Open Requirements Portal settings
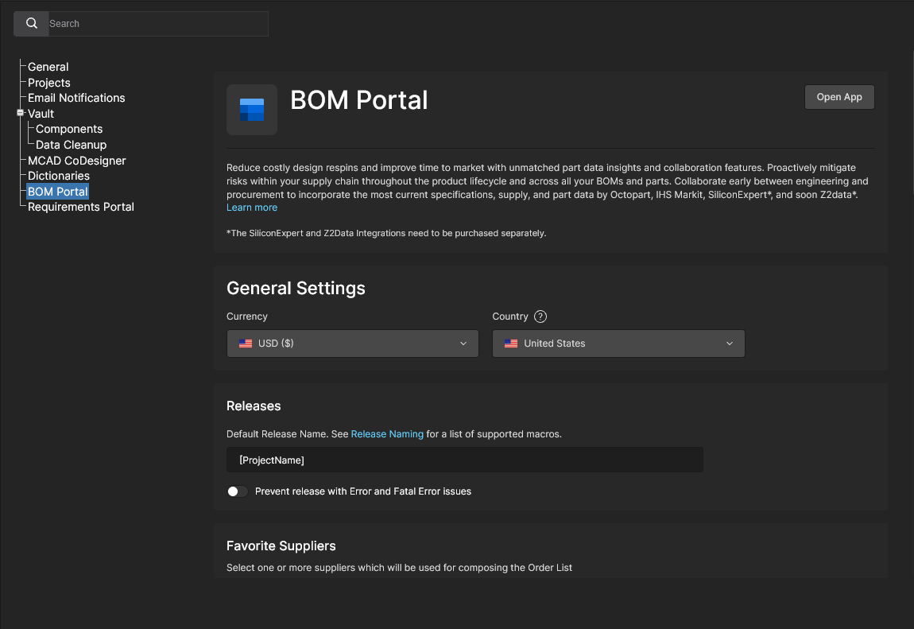 tap(81, 207)
